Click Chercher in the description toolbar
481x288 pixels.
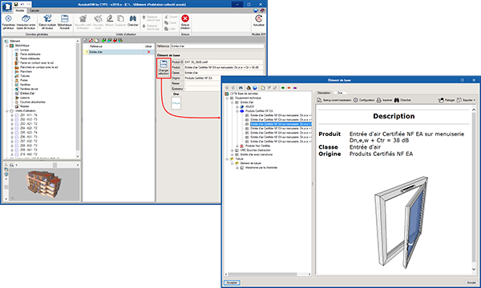pos(402,100)
